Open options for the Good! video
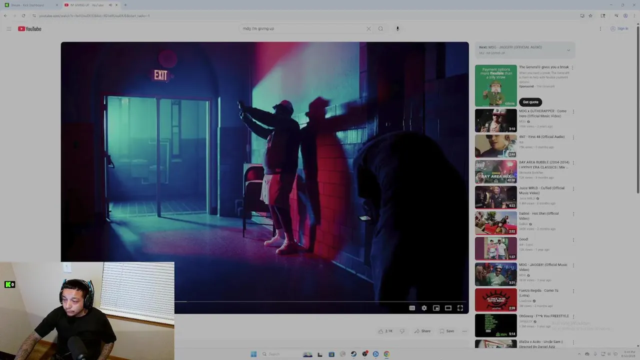This screenshot has height=360, width=640. (x=573, y=239)
